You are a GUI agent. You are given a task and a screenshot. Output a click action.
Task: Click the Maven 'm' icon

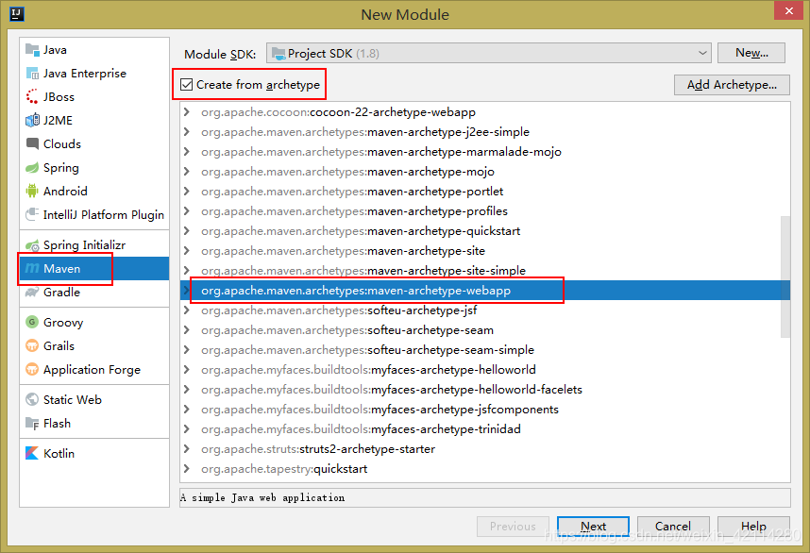32,269
